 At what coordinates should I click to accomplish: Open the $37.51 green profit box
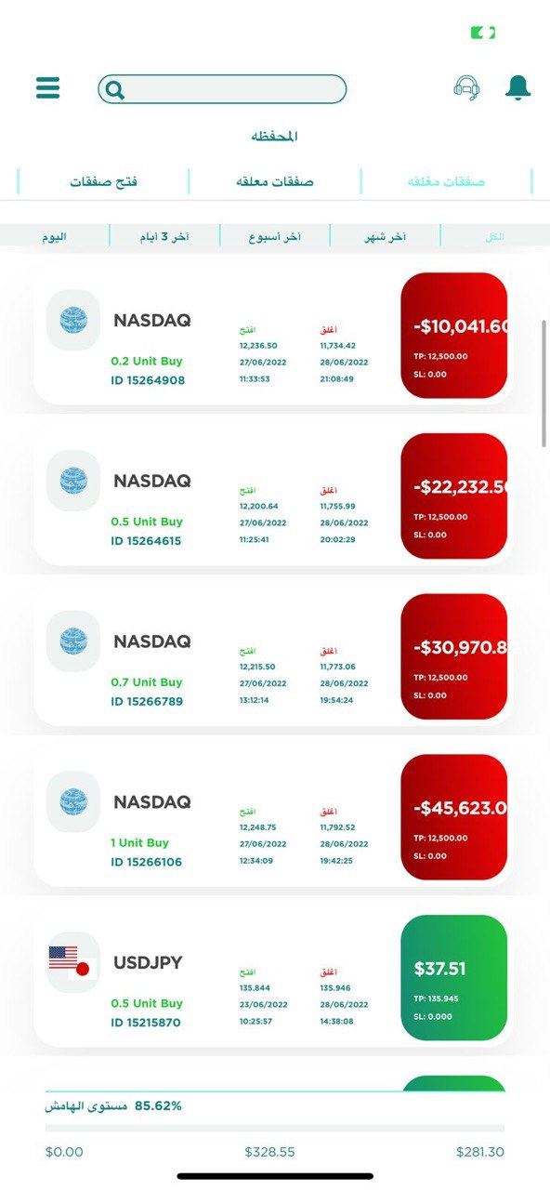[x=454, y=978]
